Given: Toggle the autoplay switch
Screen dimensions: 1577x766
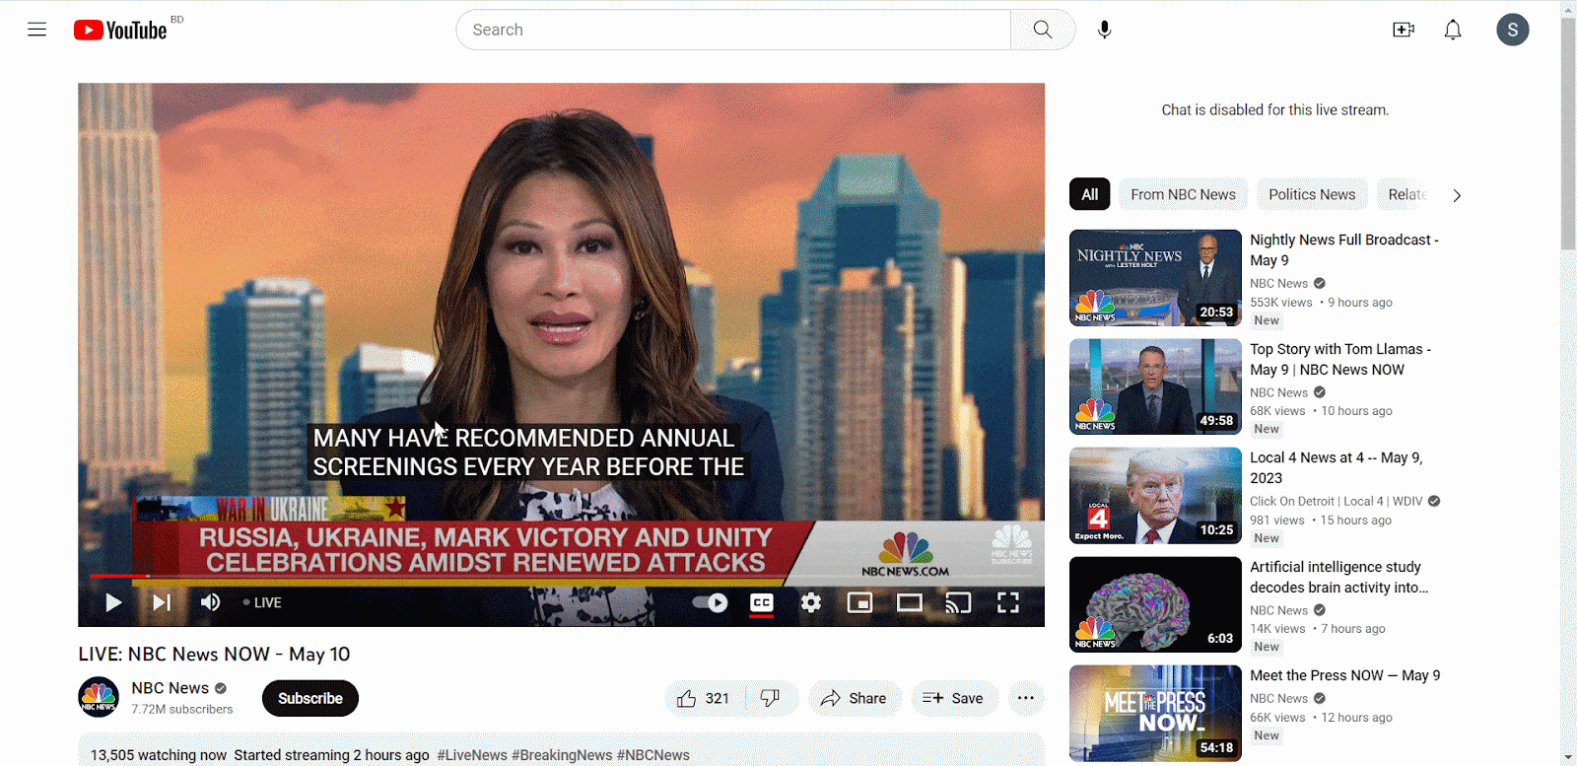Looking at the screenshot, I should point(710,602).
